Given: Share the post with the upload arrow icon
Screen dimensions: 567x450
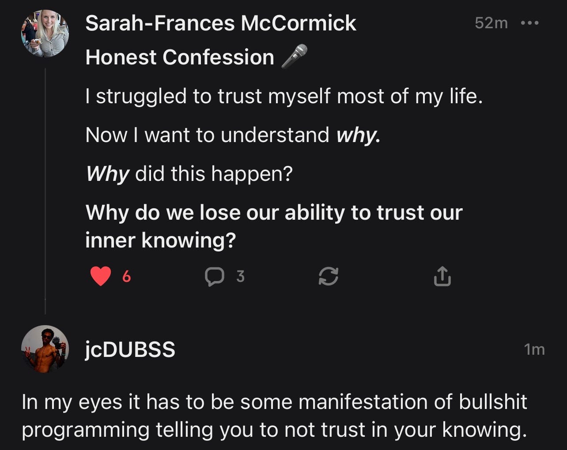Looking at the screenshot, I should click(442, 276).
